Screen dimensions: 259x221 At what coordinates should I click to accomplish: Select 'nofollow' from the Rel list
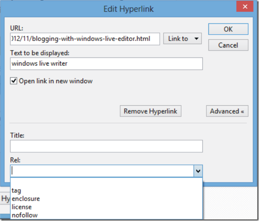click(106, 215)
